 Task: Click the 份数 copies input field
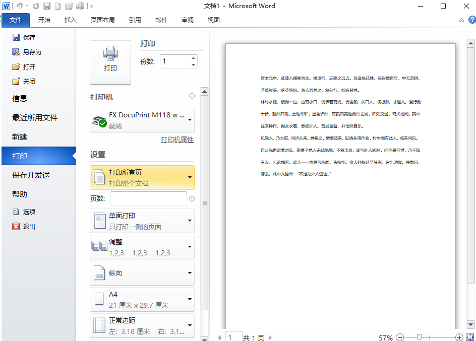[175, 61]
